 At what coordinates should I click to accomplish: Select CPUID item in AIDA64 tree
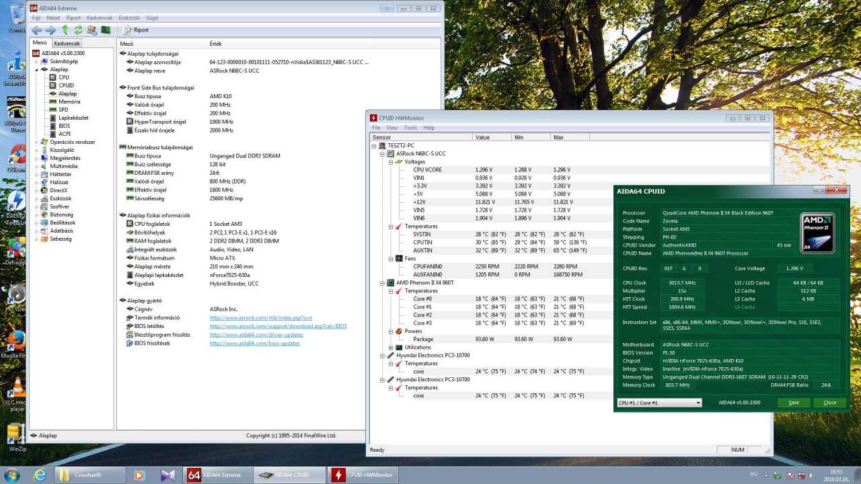click(66, 85)
